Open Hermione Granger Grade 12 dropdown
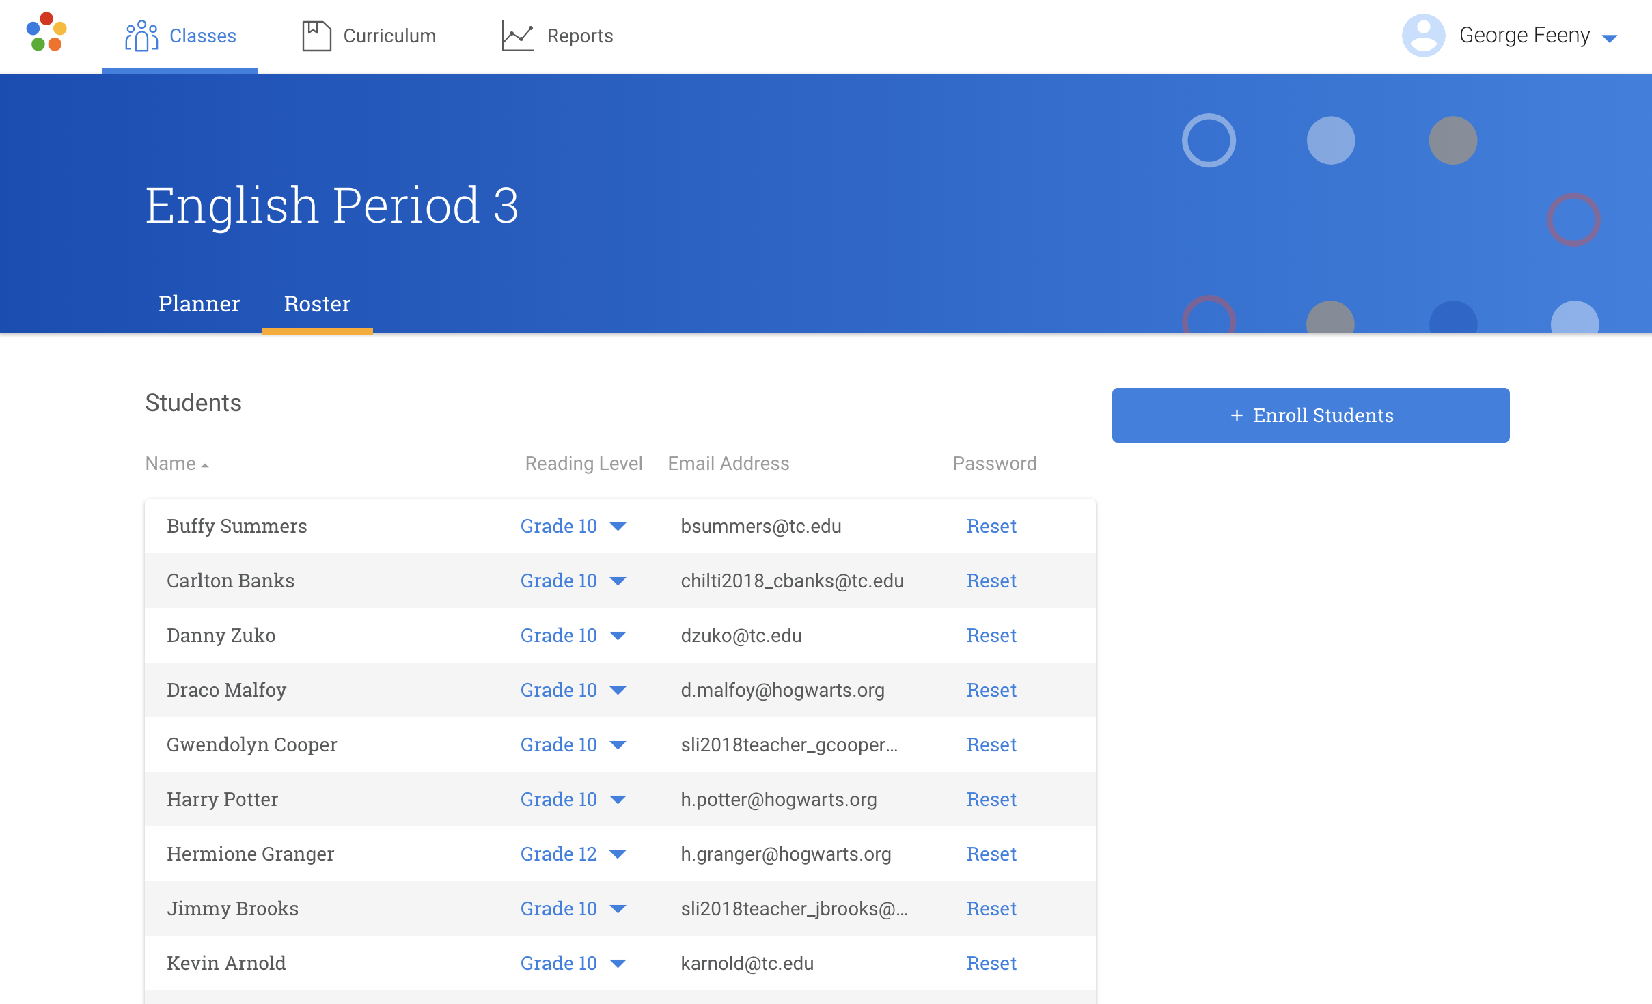The height and width of the screenshot is (1004, 1652). (x=573, y=854)
